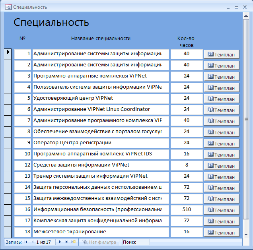Open Темплан for Защита персональных данных
Viewport: 253px width, 250px height.
[x=221, y=188]
